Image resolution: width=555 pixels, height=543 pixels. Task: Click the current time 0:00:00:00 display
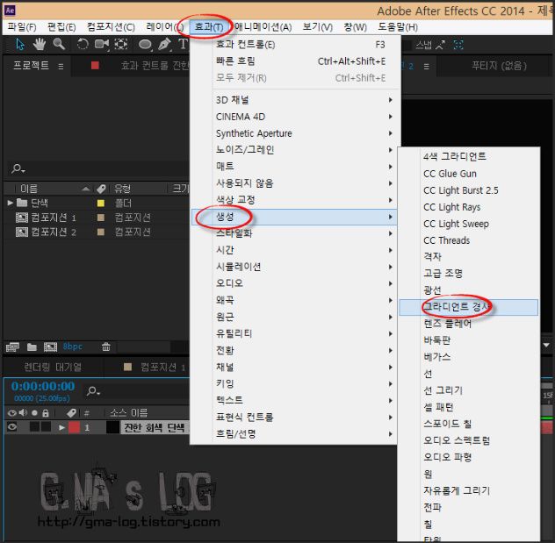point(43,386)
